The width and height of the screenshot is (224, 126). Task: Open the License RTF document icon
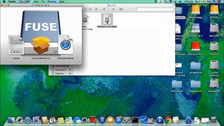(x=16, y=45)
